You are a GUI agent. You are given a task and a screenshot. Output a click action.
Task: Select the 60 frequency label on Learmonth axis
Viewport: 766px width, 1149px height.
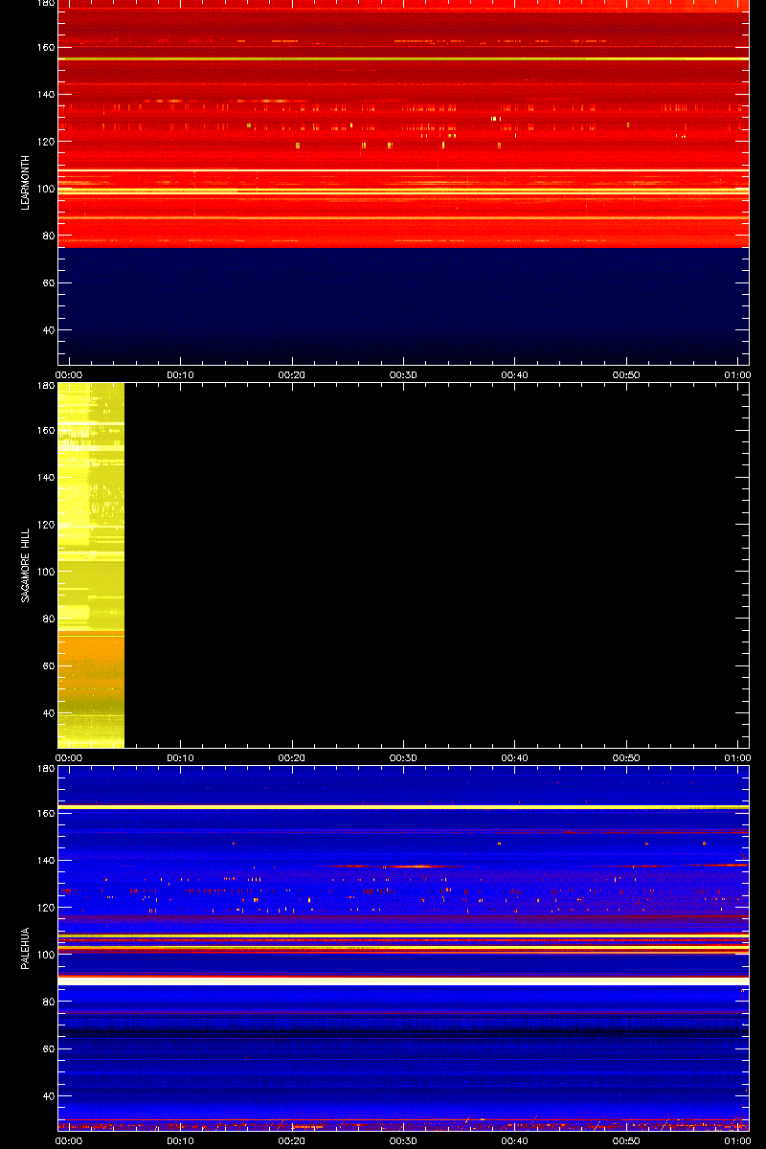[48, 283]
